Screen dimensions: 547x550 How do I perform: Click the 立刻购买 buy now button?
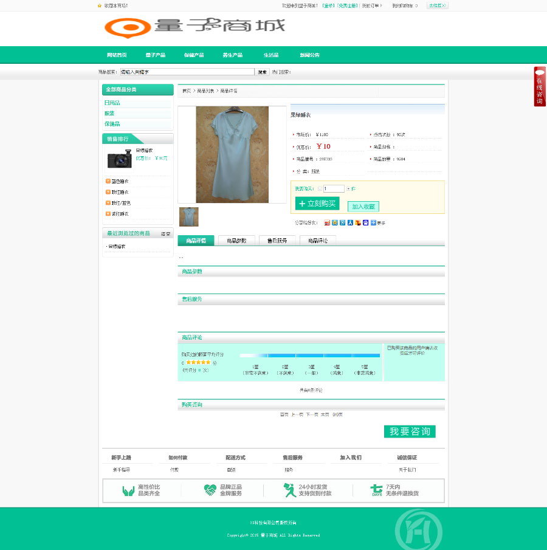[x=317, y=204]
